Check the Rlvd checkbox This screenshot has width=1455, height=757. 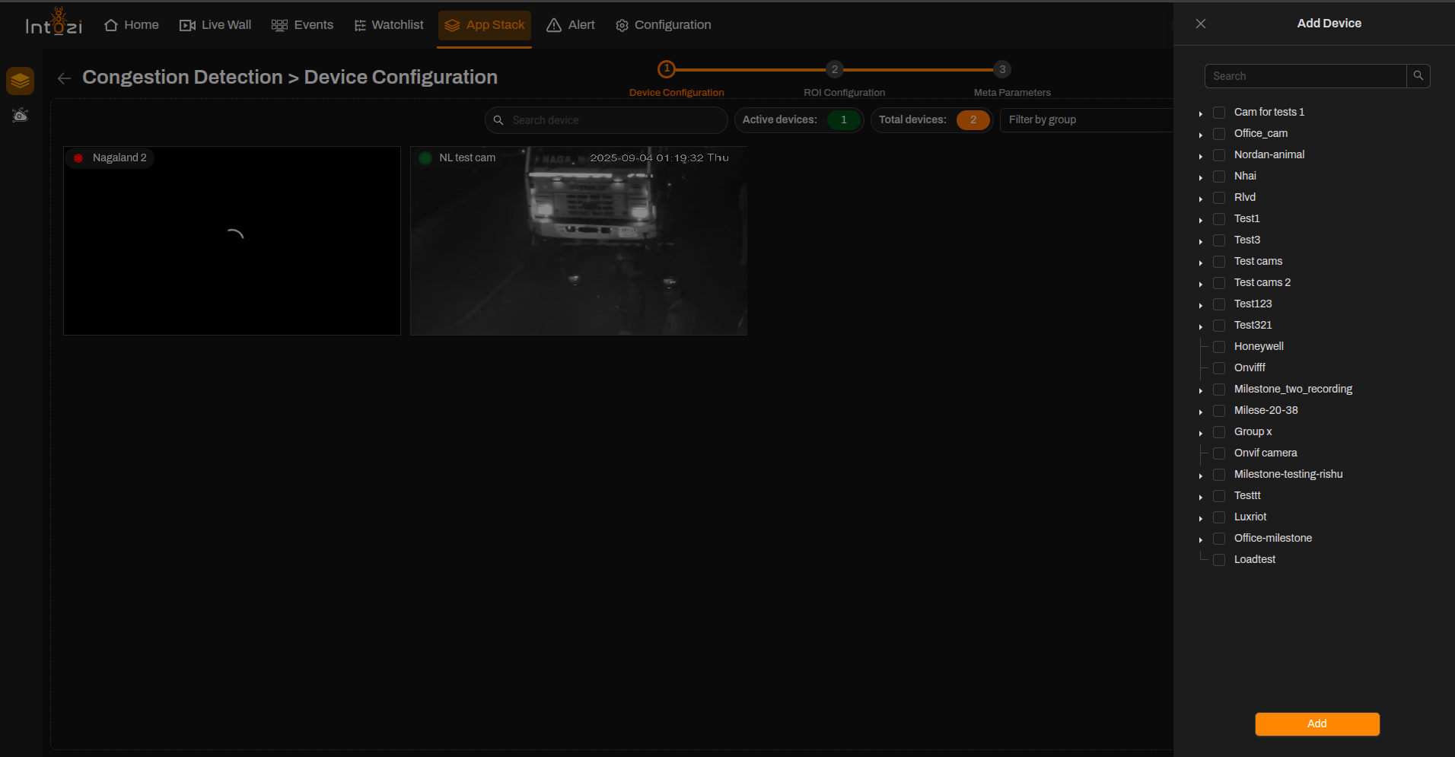(x=1219, y=198)
